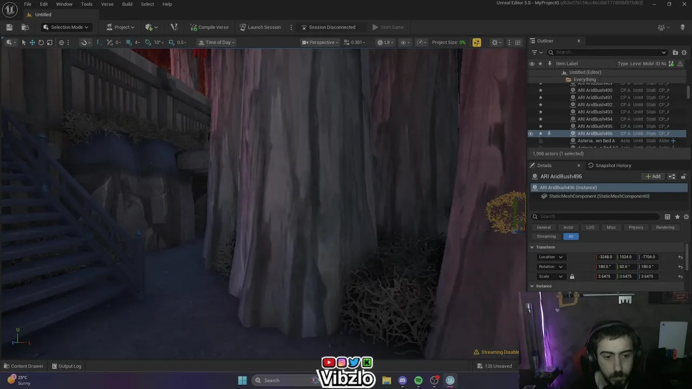Open the Output Log

tap(66, 366)
